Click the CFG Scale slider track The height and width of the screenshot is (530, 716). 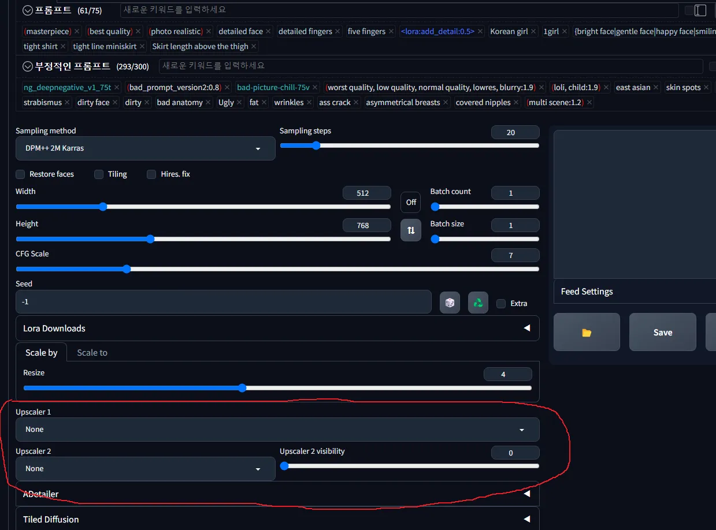277,269
